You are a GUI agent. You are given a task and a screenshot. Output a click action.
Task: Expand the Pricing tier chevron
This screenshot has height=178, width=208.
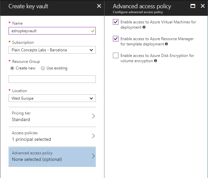93,116
